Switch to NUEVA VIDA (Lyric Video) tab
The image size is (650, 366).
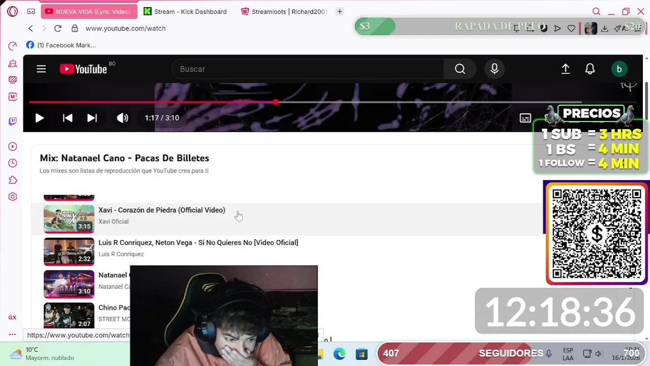(89, 11)
